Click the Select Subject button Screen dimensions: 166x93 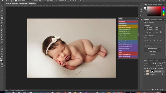click(x=153, y=51)
